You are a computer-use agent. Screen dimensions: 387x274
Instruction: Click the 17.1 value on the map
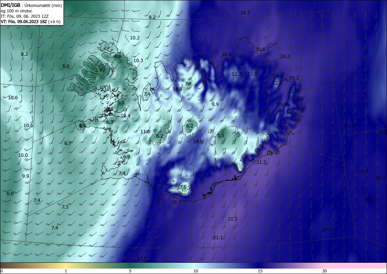click(141, 258)
